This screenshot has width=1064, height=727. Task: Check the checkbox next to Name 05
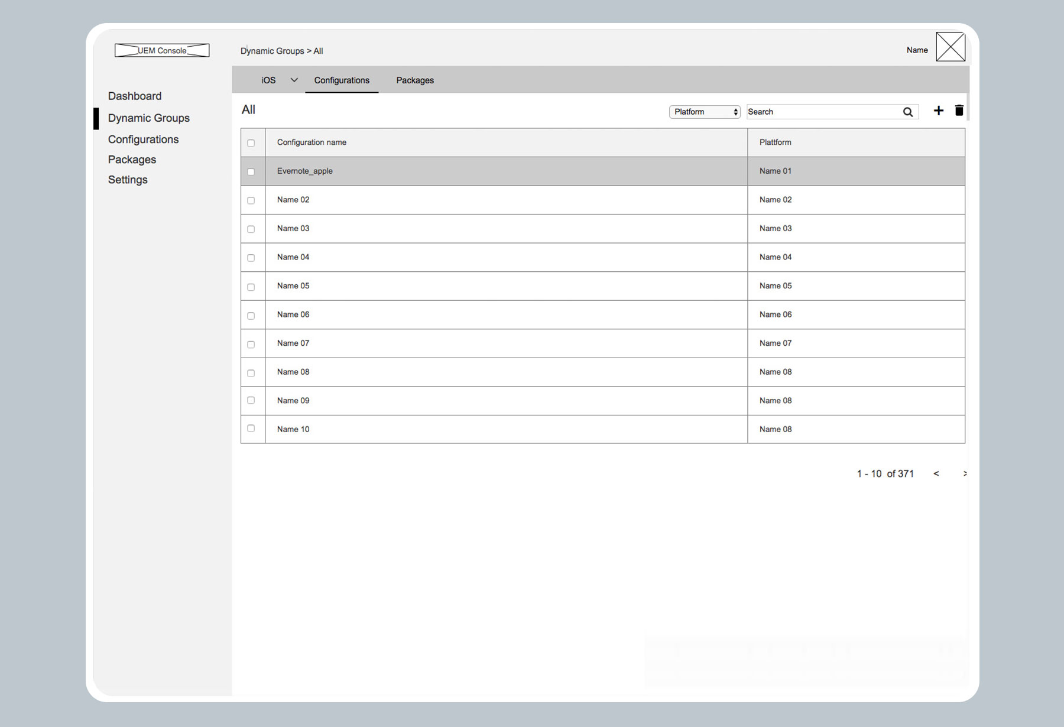point(251,286)
